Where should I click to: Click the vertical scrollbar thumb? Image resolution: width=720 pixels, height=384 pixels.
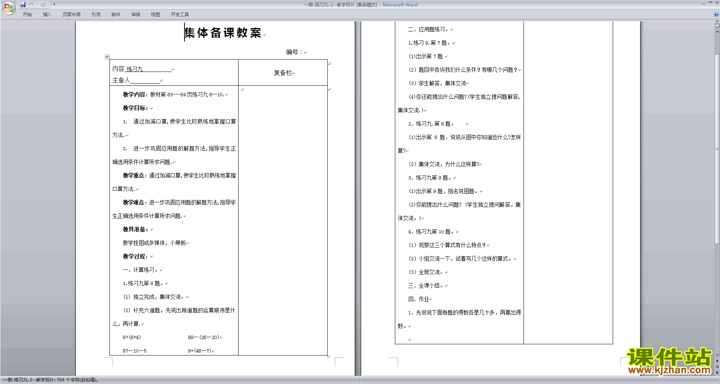coord(717,149)
